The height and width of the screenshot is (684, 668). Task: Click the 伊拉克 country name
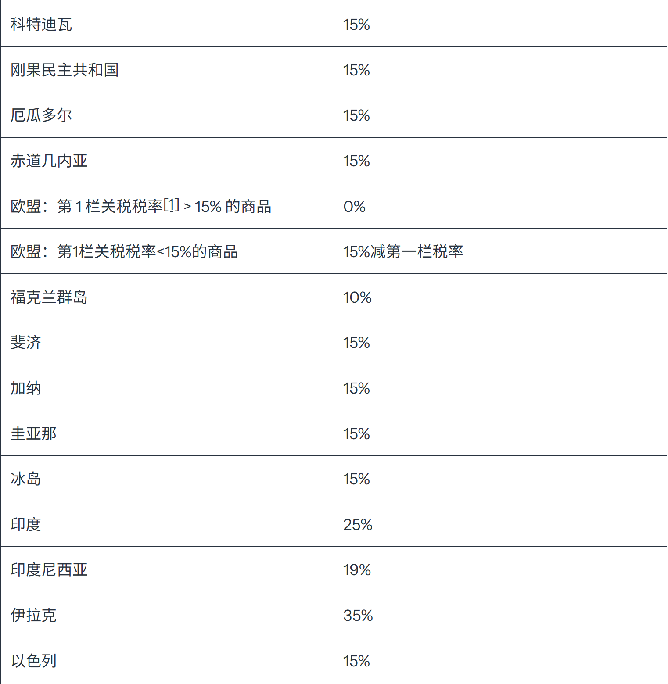34,616
